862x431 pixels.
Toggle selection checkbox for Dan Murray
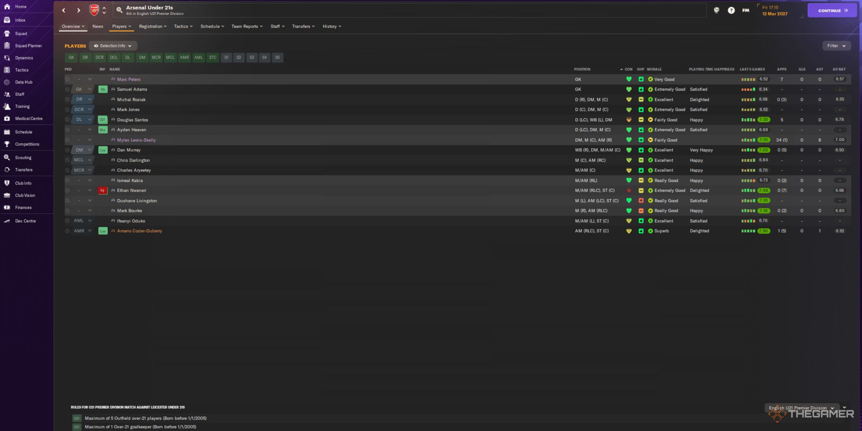(67, 150)
